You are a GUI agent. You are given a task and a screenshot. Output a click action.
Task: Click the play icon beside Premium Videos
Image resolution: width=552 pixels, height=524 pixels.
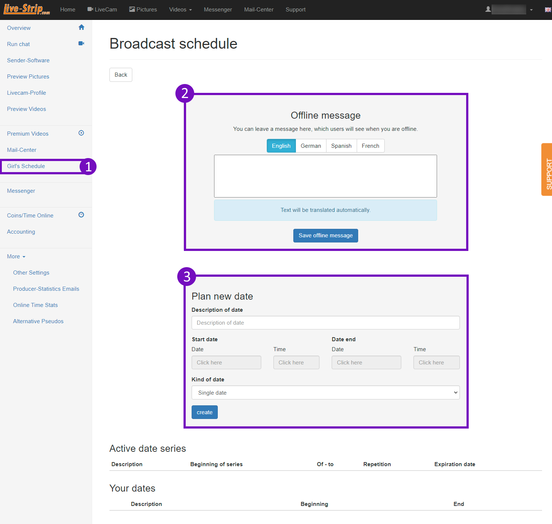pos(81,133)
